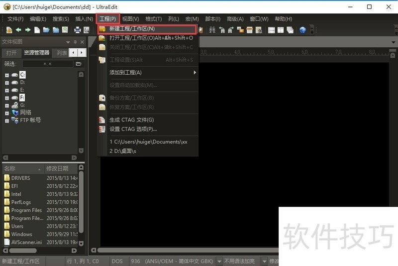Viewport: 398px width, 266px height.
Task: Open code page dropdown in status bar
Action: click(x=219, y=261)
